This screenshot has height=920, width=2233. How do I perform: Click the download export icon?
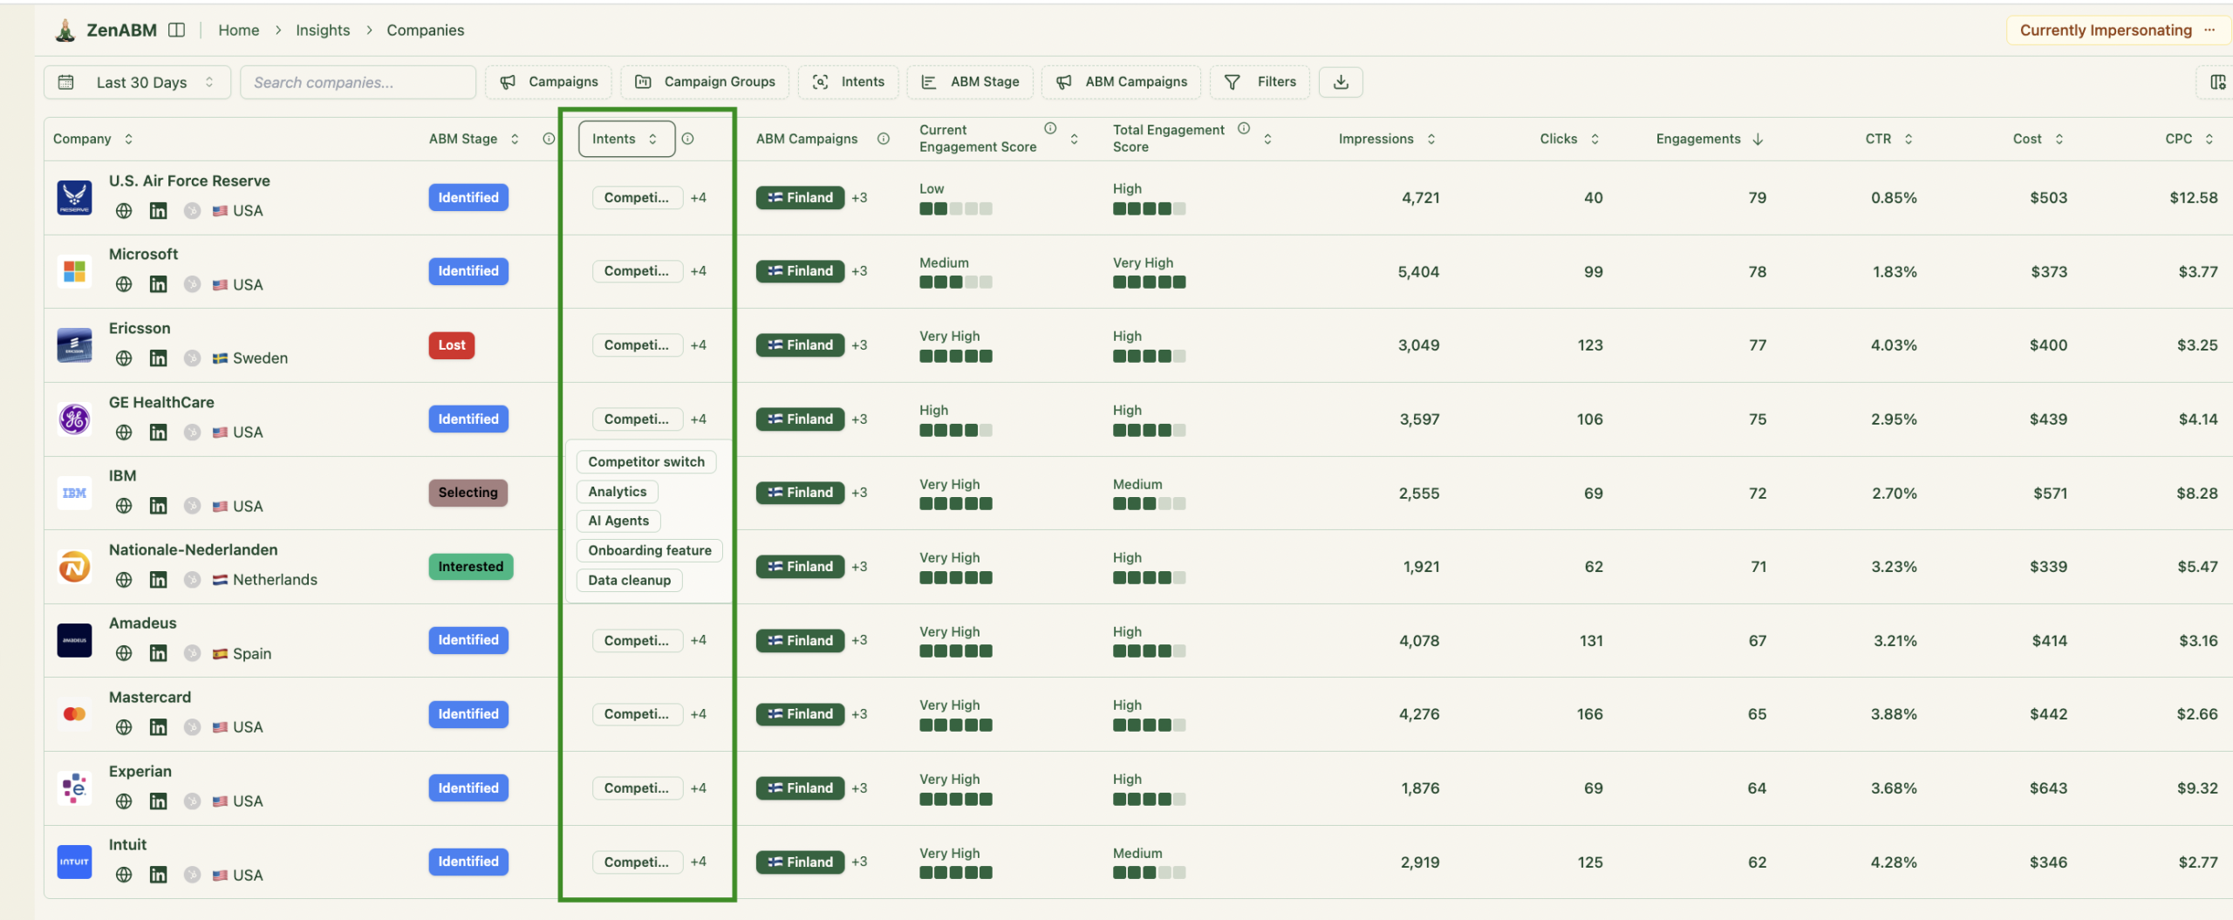[1341, 82]
